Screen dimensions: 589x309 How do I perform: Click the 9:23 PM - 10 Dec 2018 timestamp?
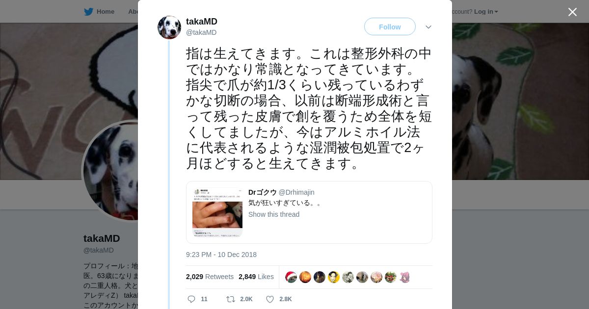coord(221,255)
